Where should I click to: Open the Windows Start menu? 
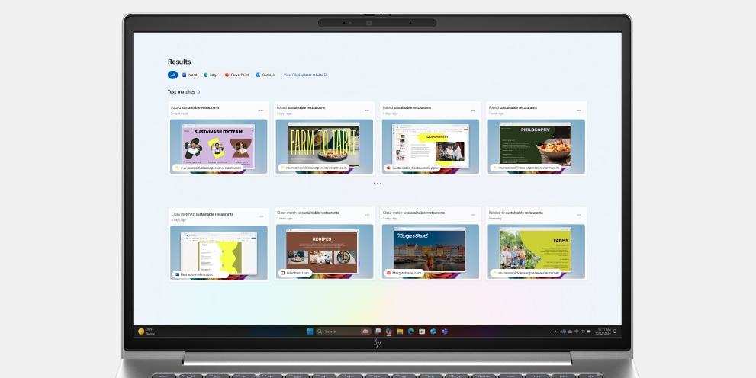tap(310, 332)
